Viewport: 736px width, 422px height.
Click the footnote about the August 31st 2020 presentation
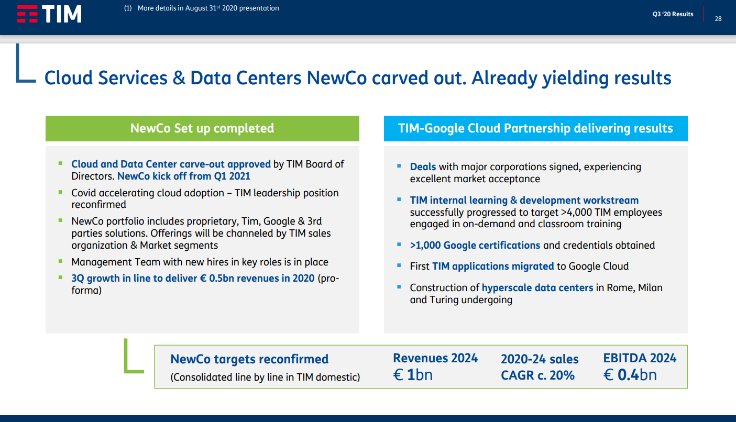[202, 8]
